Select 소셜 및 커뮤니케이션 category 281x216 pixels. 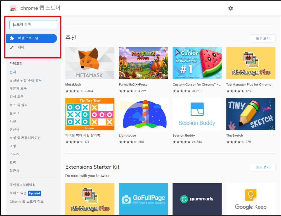(25, 138)
